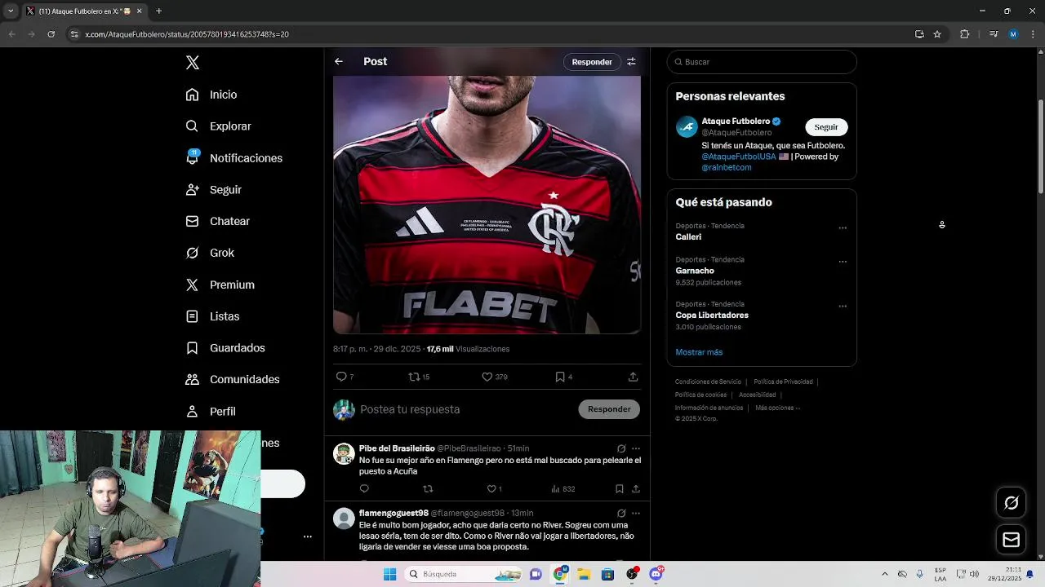The width and height of the screenshot is (1045, 587).
Task: Click the Responder button in post header
Action: pos(592,62)
